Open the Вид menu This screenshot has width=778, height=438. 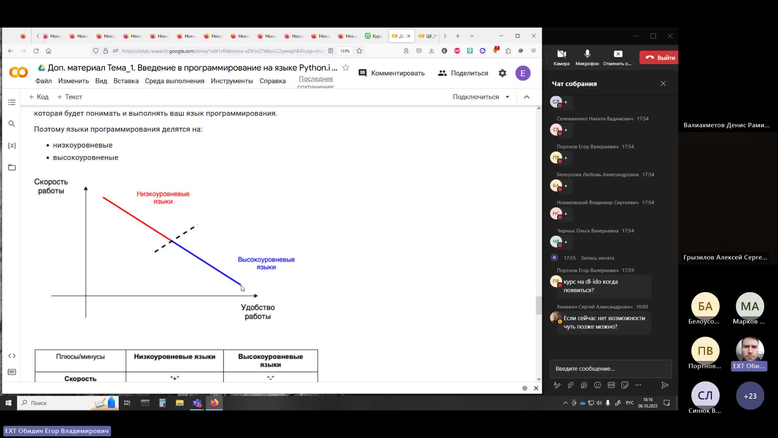[x=101, y=81]
